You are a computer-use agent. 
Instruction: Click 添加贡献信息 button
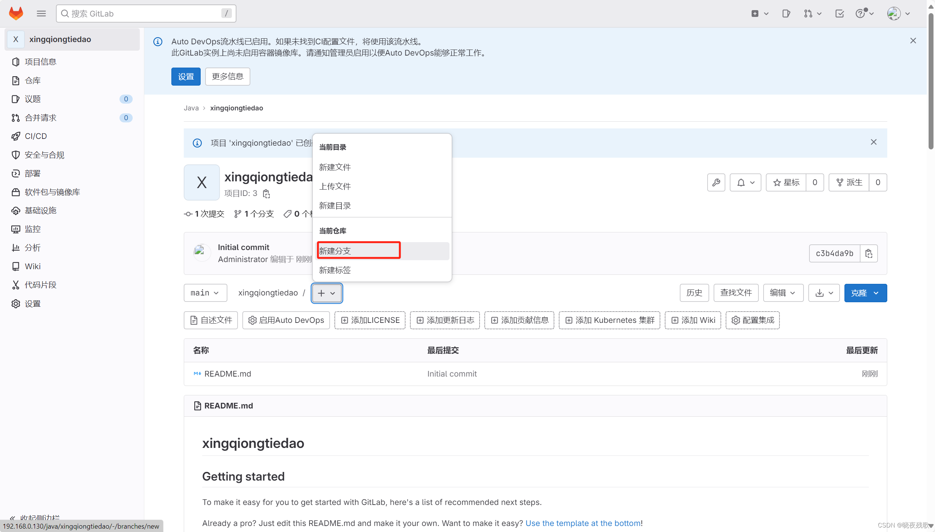point(519,320)
